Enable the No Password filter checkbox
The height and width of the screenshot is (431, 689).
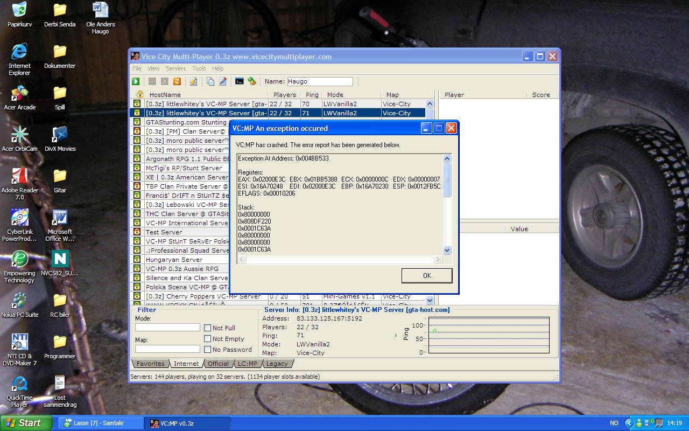[x=207, y=349]
